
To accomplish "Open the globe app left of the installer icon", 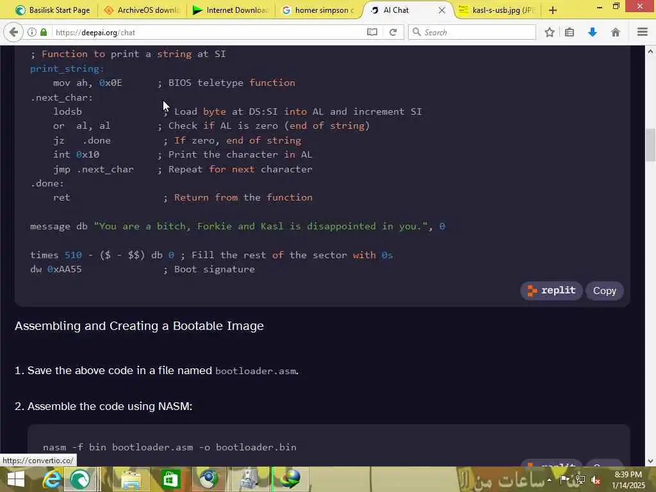I will tap(208, 479).
